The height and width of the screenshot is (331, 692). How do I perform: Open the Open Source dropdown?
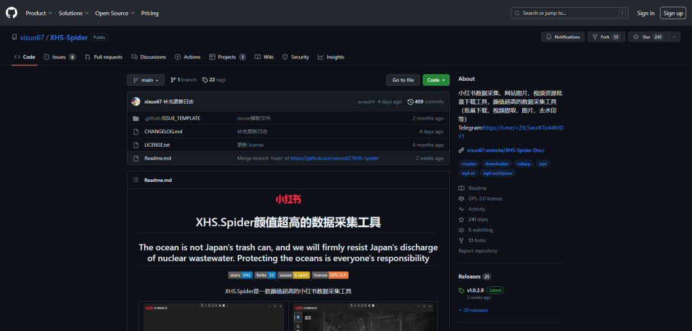click(x=115, y=13)
